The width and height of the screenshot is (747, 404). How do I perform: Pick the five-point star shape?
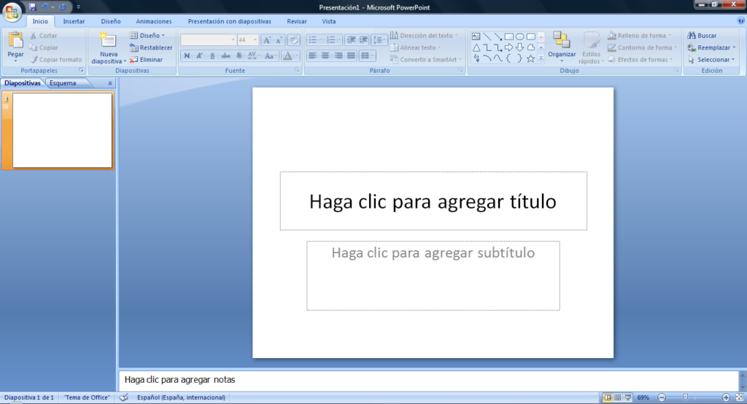click(530, 58)
